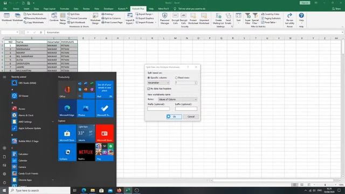Screen dimensions: 345x194
Task: Open the Tables Merge tool
Action: pyautogui.click(x=63, y=18)
